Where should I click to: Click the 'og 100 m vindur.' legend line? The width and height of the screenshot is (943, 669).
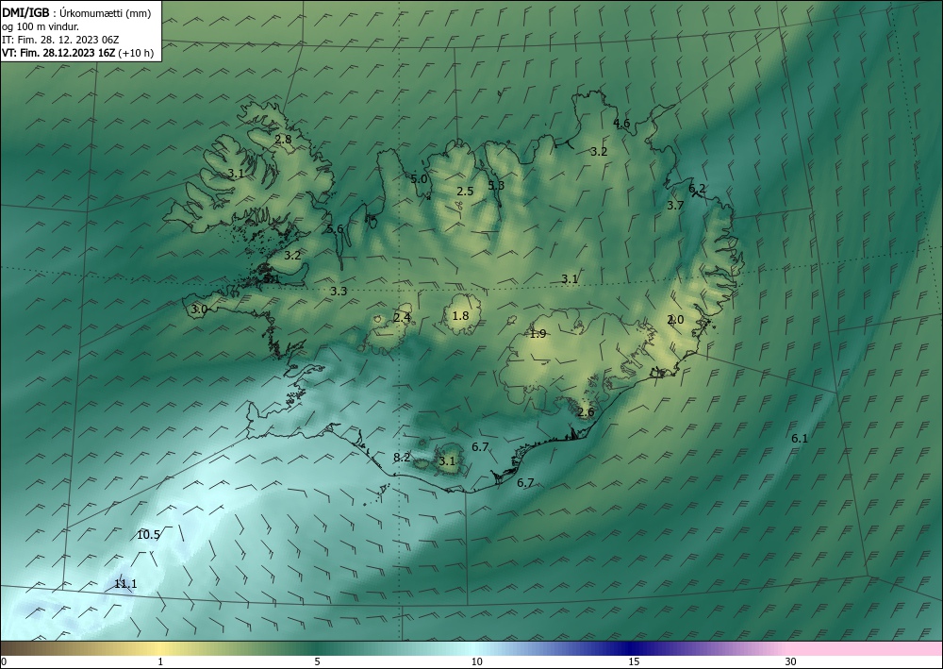point(41,26)
